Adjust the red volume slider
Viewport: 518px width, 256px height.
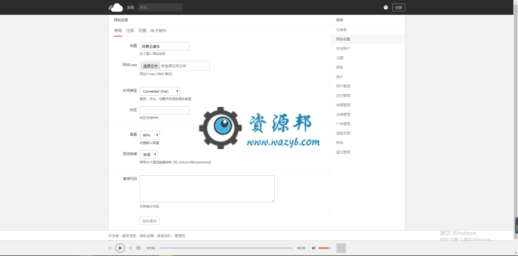325,248
